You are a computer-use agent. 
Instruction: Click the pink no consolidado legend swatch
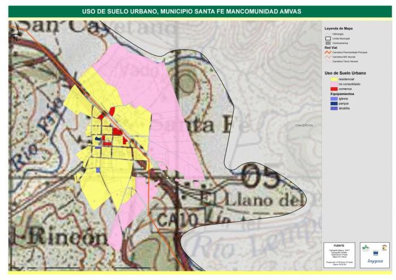pos(334,84)
